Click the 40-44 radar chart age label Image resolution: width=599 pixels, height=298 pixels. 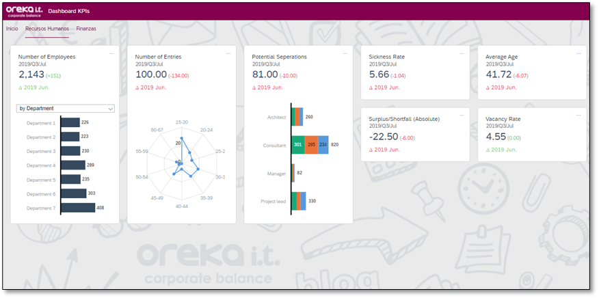coord(181,206)
